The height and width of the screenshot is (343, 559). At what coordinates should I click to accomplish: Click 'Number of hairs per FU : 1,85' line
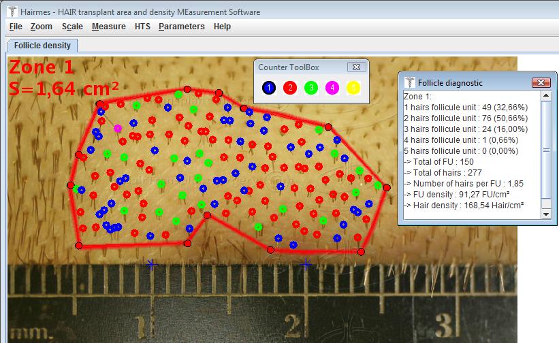[464, 184]
